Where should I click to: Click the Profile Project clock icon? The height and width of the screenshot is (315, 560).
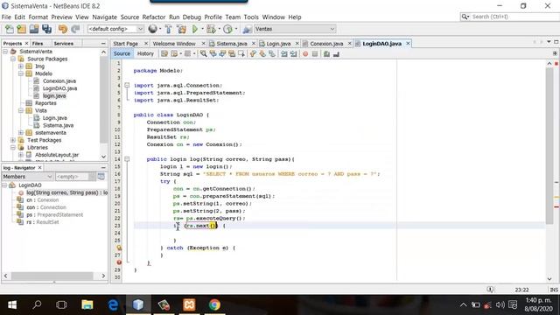(227, 29)
